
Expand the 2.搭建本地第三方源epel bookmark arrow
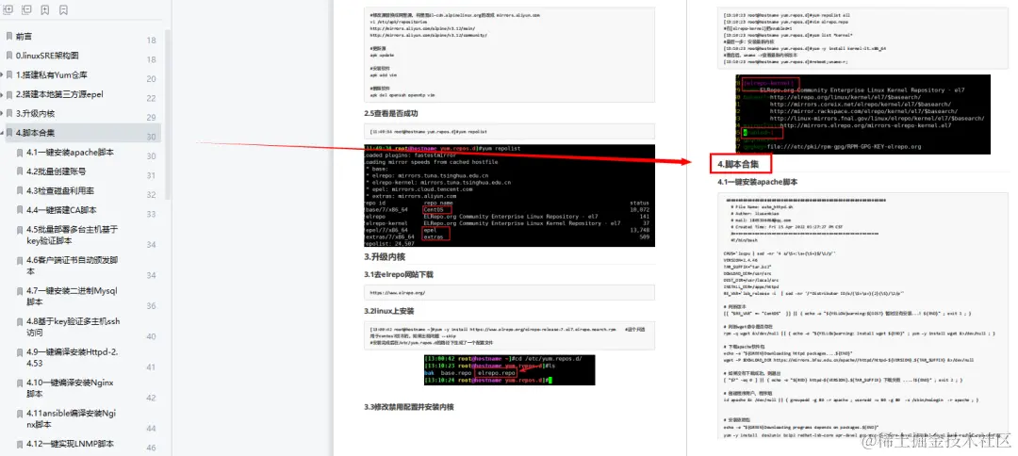click(2, 95)
